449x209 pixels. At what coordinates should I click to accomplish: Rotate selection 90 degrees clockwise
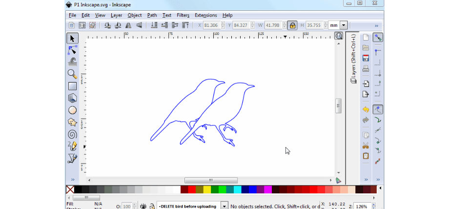point(118,25)
